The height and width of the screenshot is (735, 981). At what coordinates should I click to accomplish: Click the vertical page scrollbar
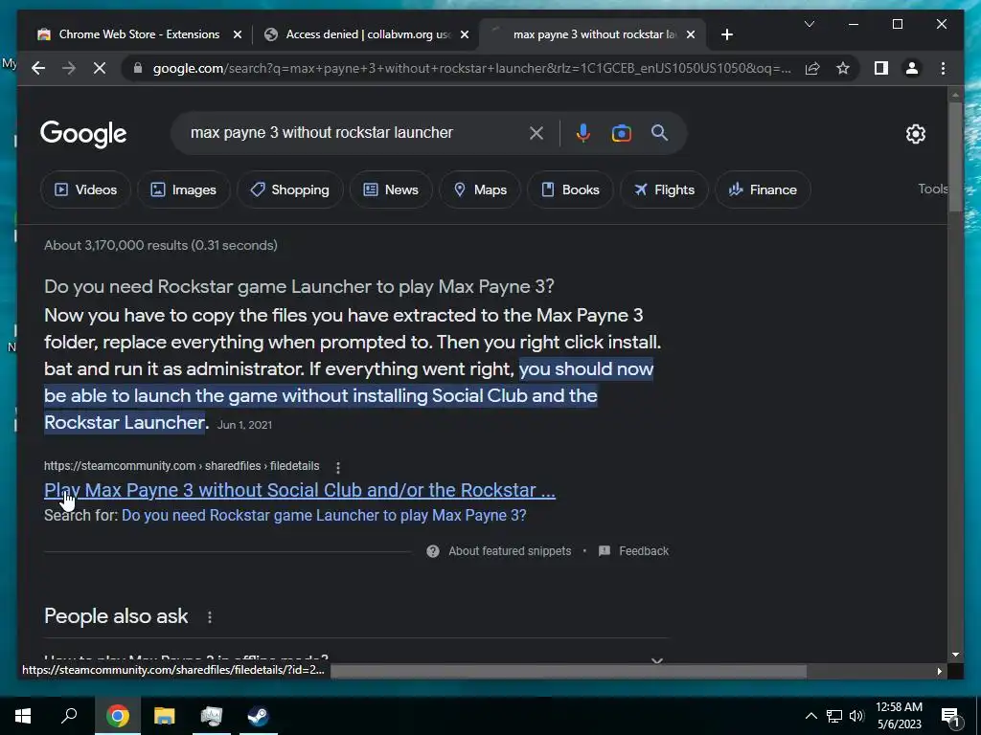pos(955,157)
